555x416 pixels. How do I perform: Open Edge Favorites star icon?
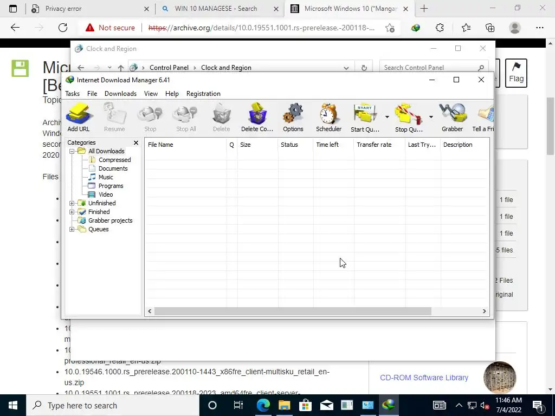pos(466,28)
